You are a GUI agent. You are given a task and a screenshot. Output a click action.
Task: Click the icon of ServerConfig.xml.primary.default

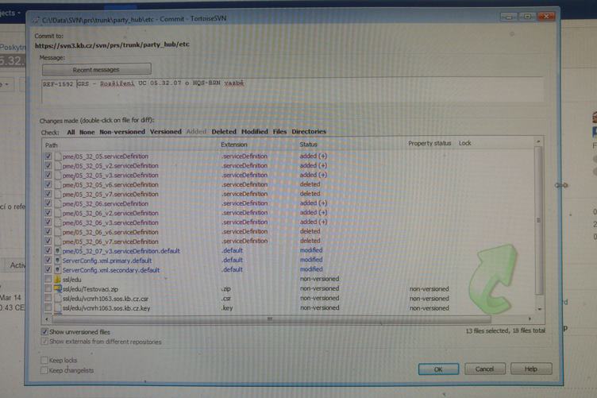point(58,261)
